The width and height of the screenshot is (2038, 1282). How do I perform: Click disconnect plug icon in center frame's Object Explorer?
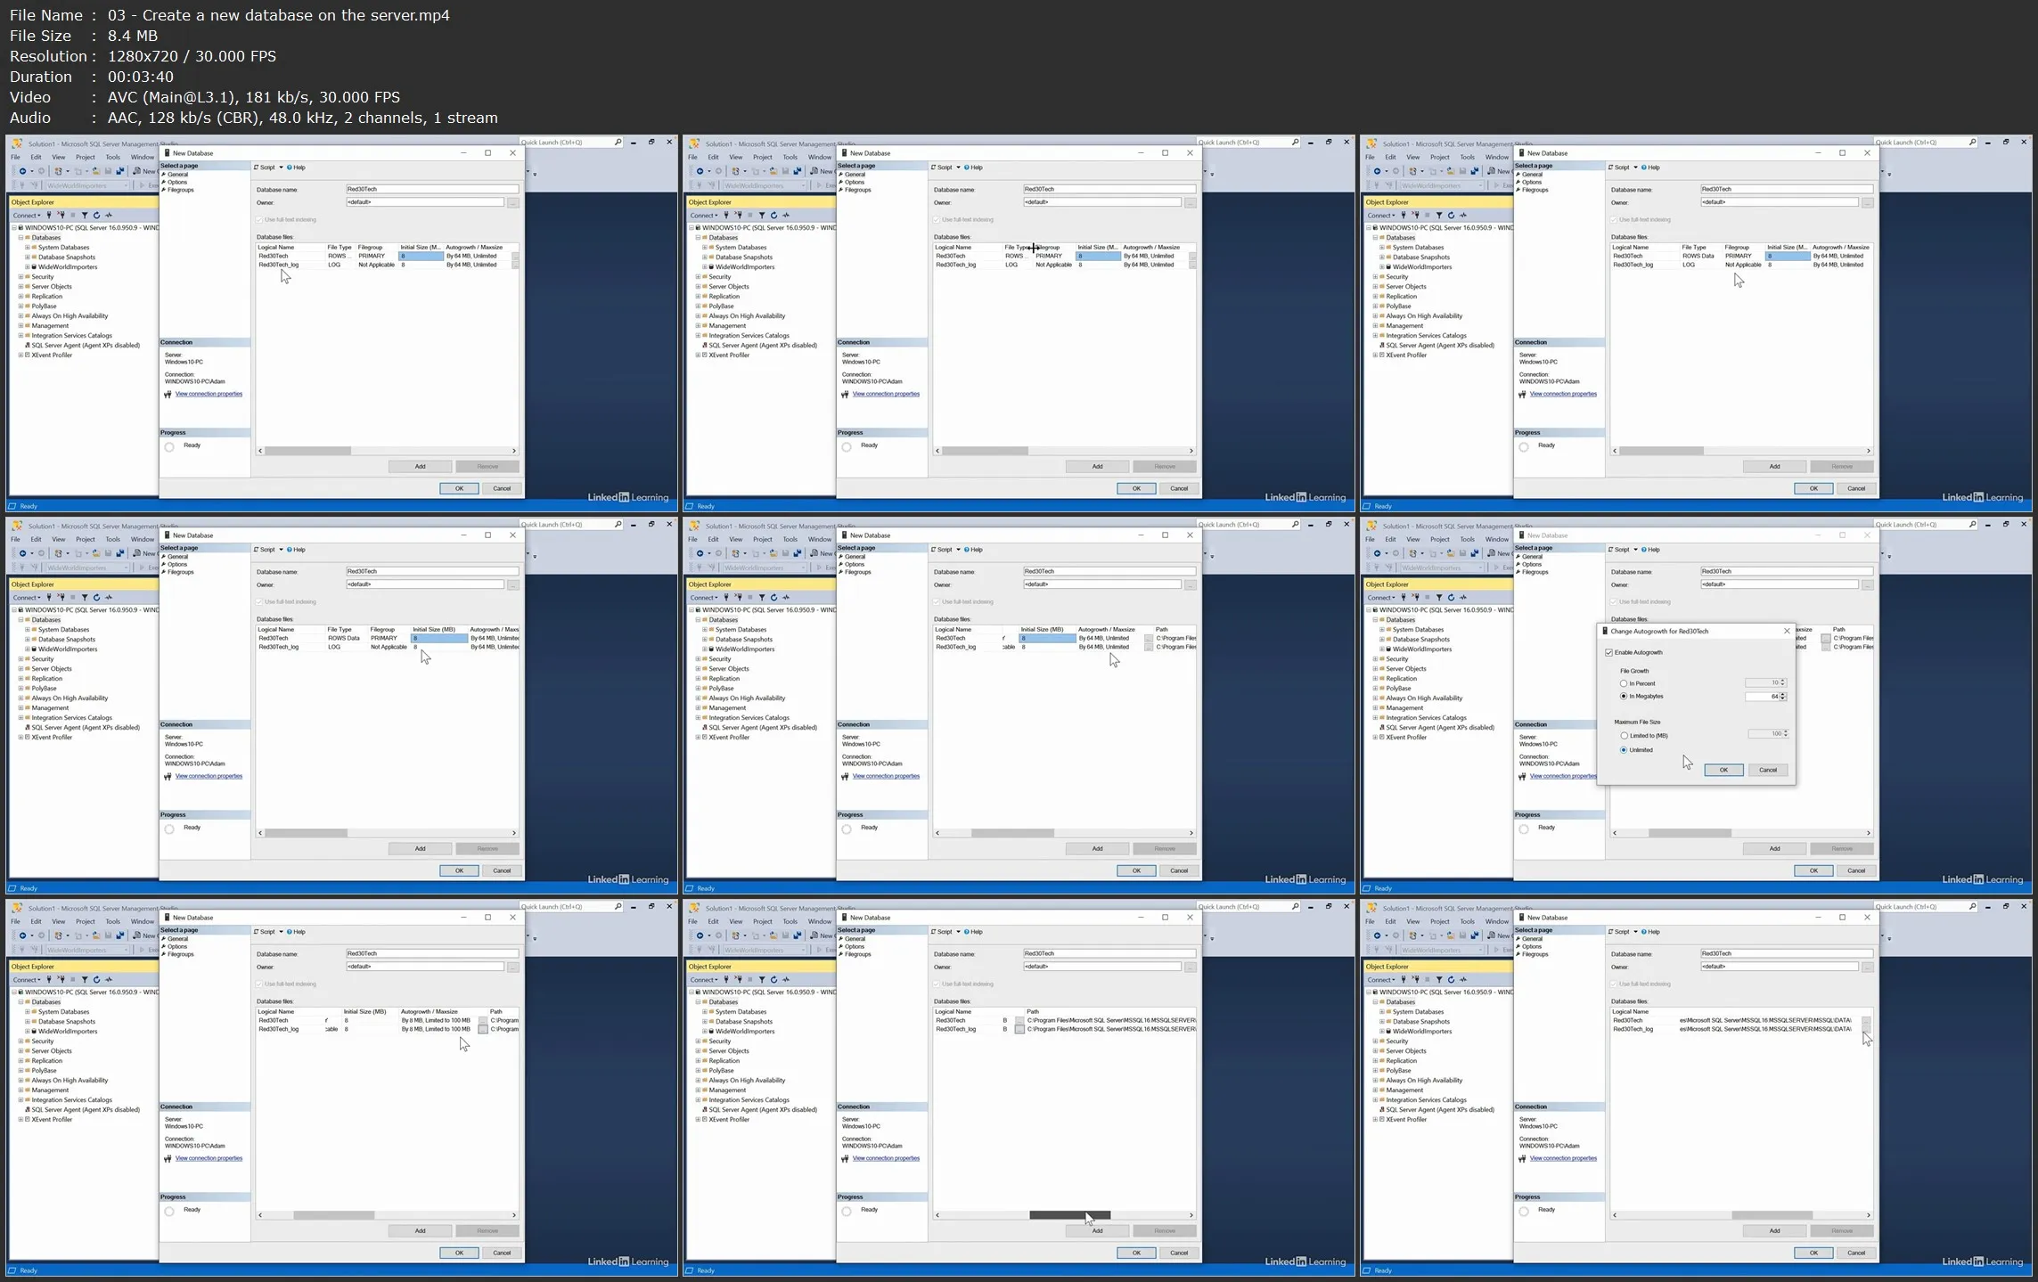[738, 597]
